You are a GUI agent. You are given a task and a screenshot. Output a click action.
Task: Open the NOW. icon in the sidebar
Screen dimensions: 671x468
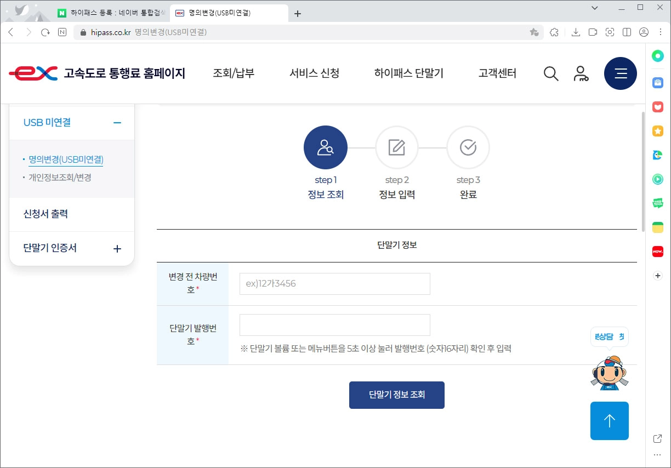coord(657,251)
